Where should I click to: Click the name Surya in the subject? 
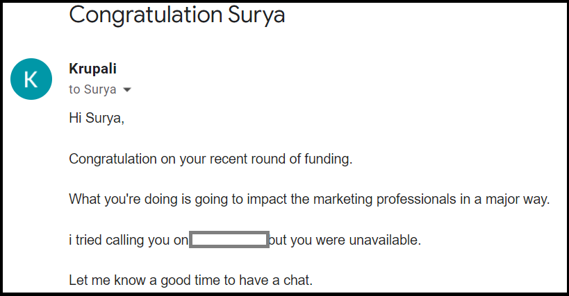click(256, 16)
